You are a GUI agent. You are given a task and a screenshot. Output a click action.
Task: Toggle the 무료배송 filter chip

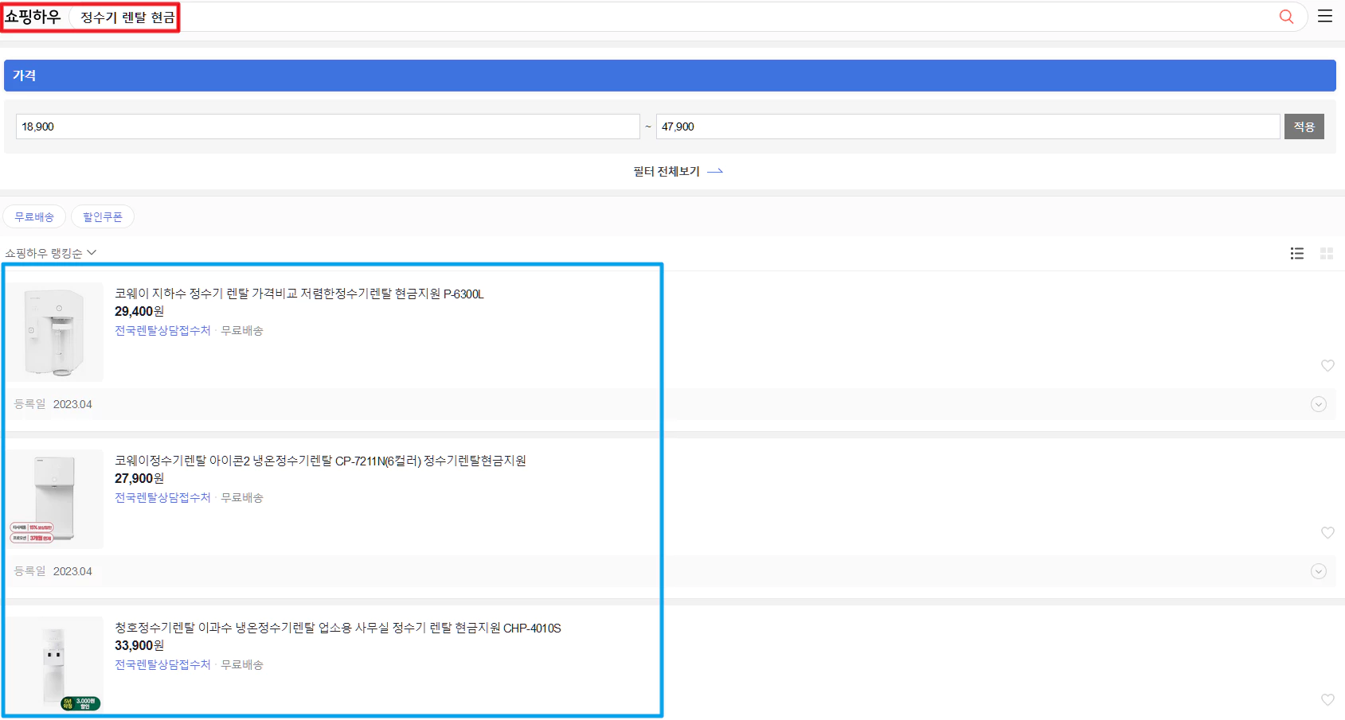pos(34,216)
